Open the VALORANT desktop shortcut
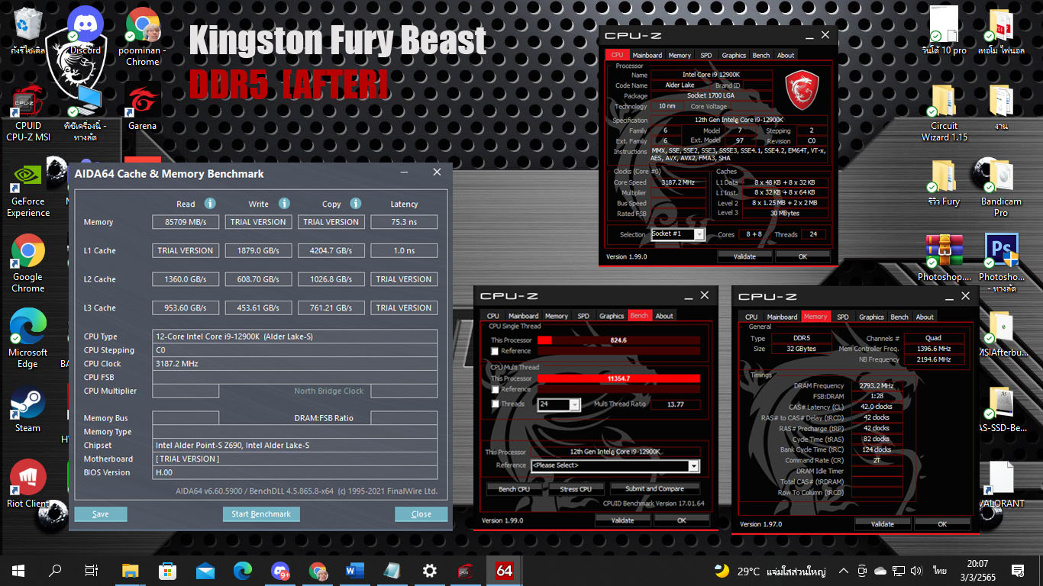 click(x=1002, y=479)
